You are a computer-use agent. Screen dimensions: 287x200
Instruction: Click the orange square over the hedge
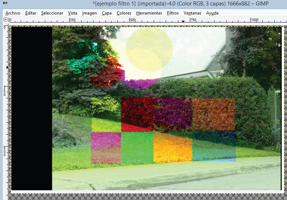coord(213,114)
